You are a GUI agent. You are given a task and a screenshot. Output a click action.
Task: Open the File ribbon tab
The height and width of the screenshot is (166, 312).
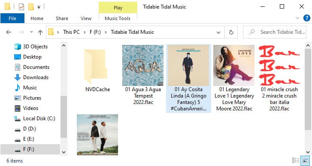tap(12, 18)
